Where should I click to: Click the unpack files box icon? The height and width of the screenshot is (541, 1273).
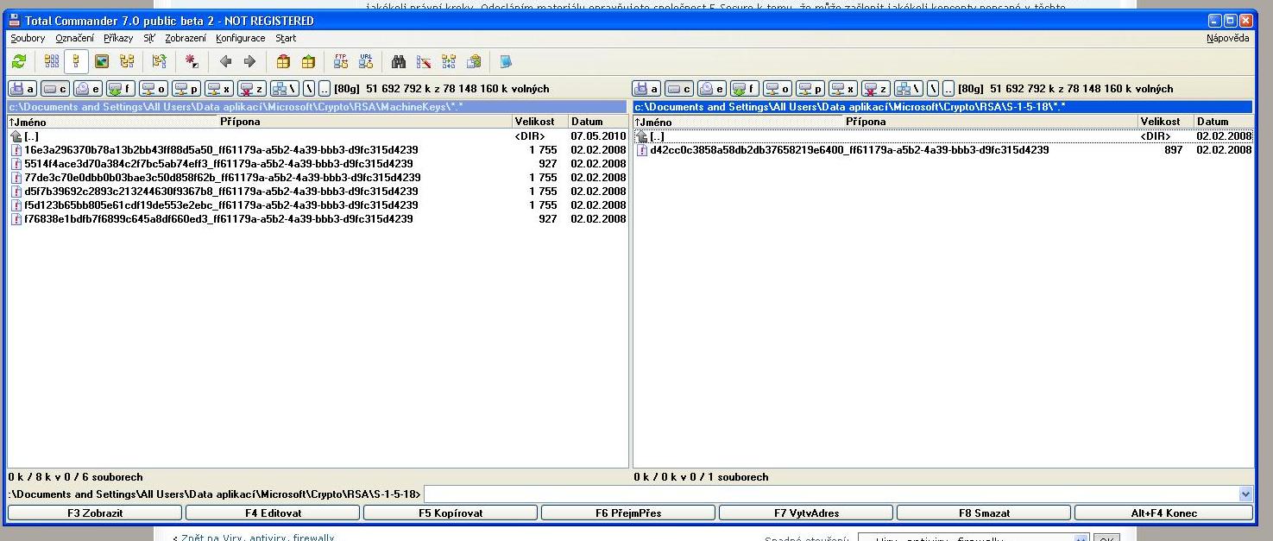click(x=308, y=61)
